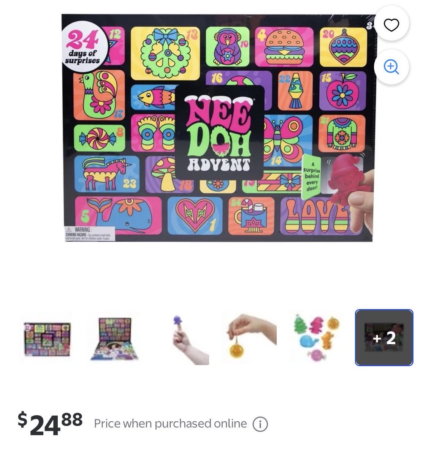Select the first thumbnail showing box front
Image resolution: width=431 pixels, height=456 pixels.
(x=46, y=338)
